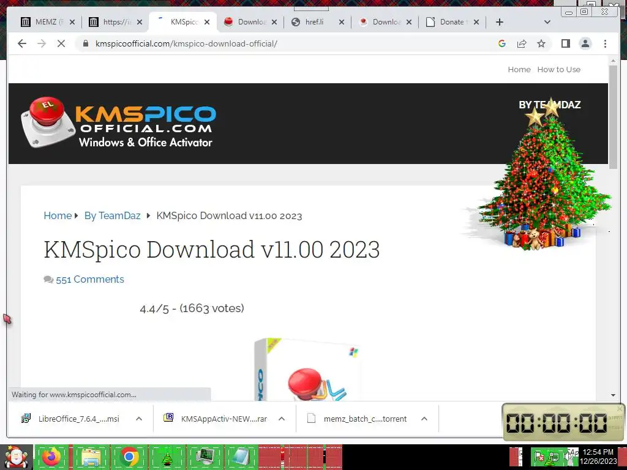The height and width of the screenshot is (470, 627).
Task: Click the KMSpico official logo
Action: tap(118, 123)
